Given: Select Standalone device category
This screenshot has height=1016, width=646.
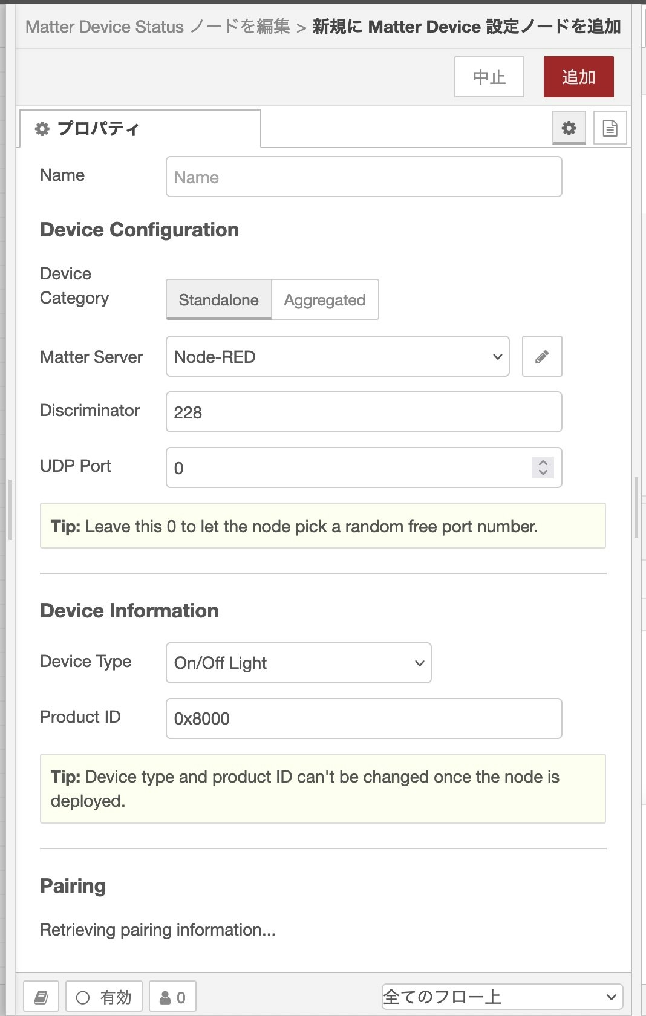Looking at the screenshot, I should [x=219, y=300].
